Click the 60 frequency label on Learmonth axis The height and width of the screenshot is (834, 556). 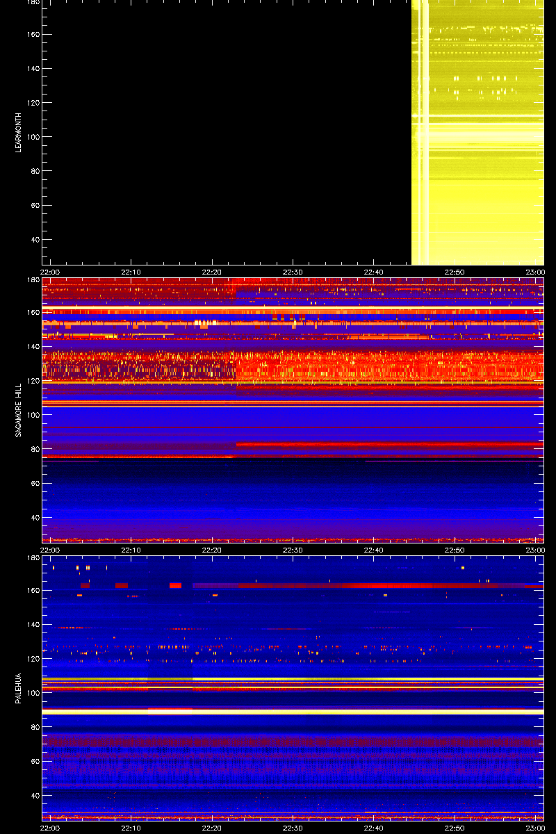pos(35,206)
